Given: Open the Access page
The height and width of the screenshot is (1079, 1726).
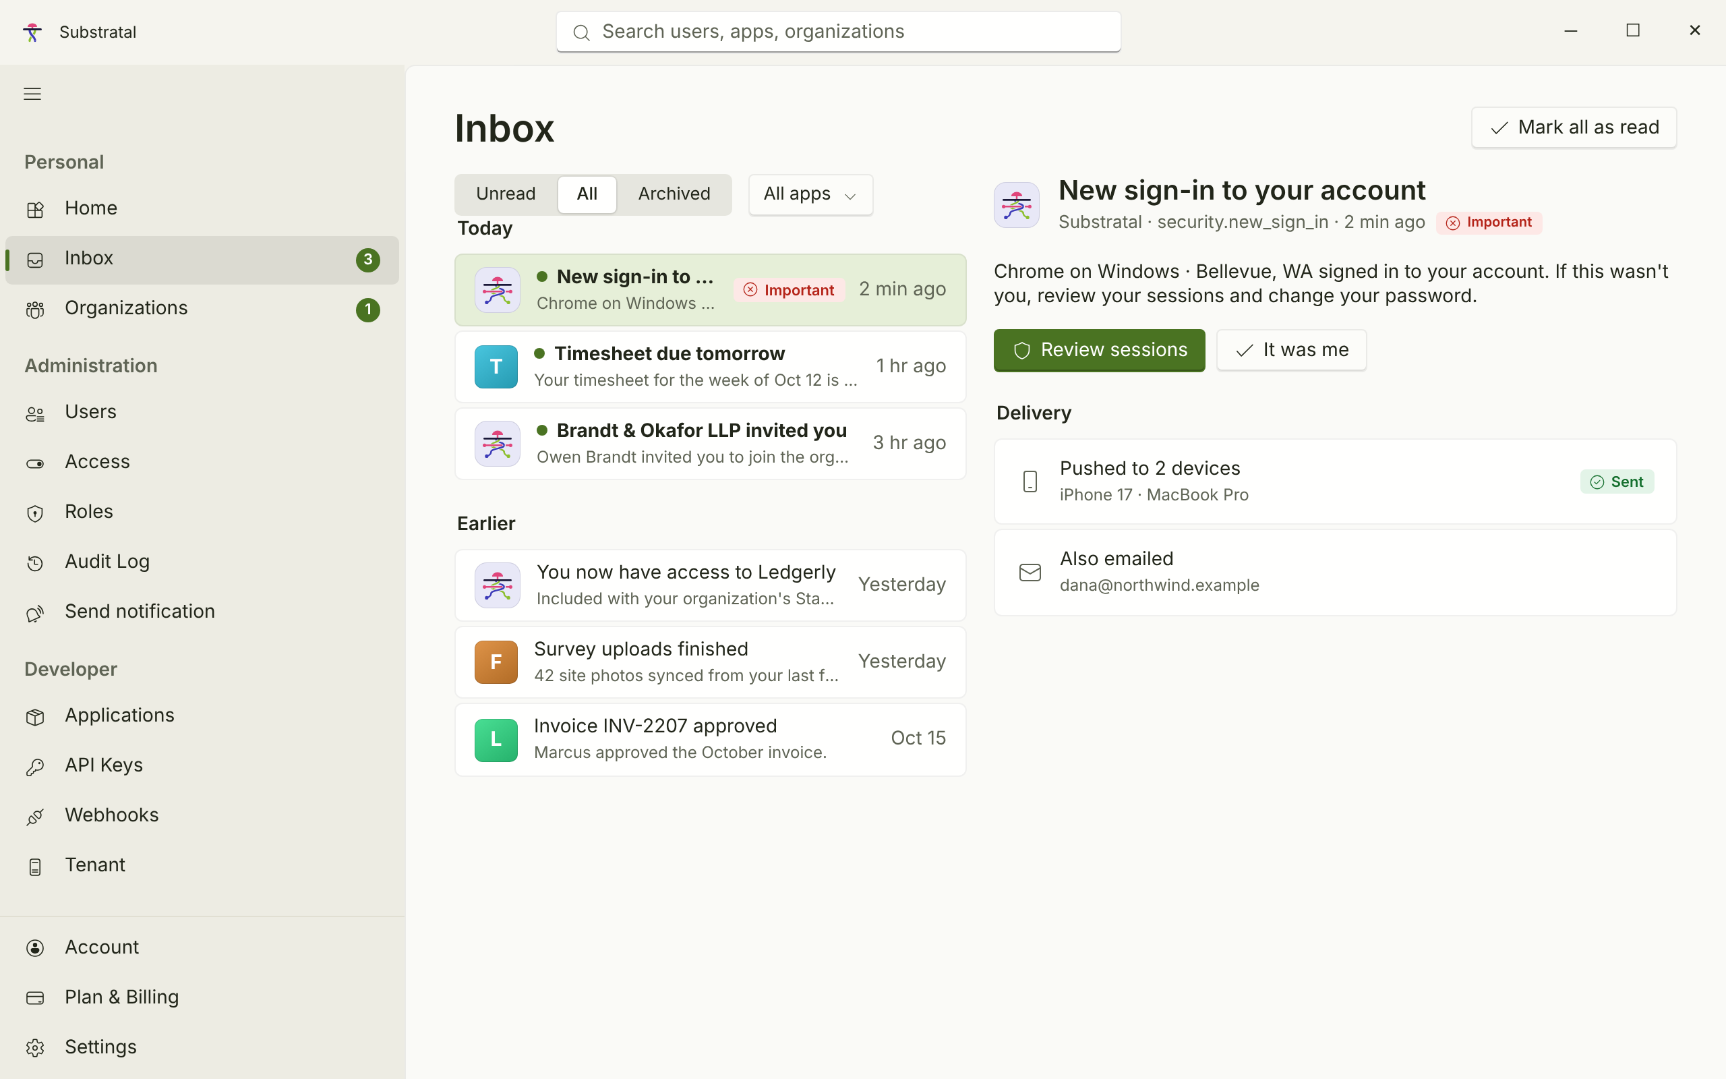Looking at the screenshot, I should tap(202, 463).
